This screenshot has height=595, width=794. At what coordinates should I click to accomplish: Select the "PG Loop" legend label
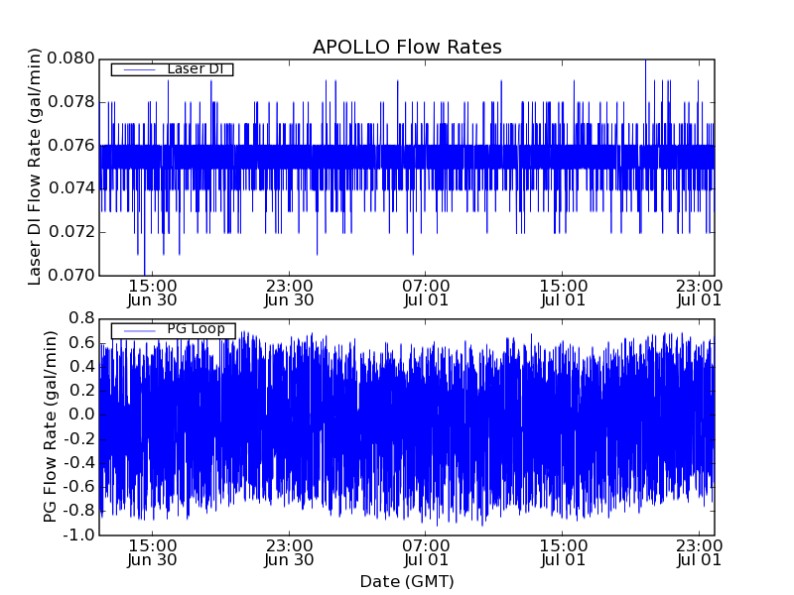196,329
